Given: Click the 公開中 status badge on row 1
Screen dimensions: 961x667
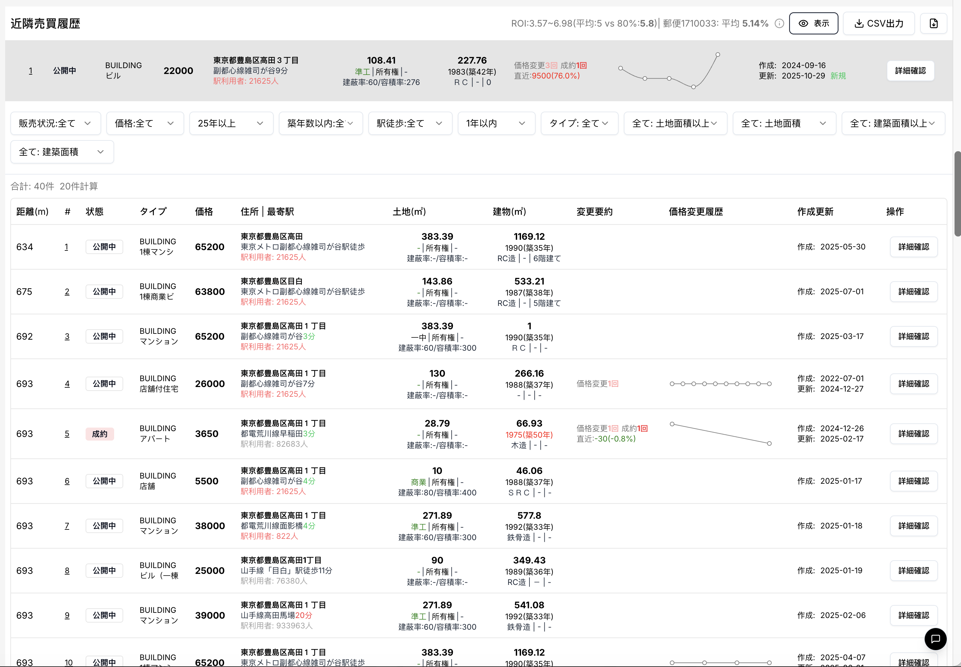Looking at the screenshot, I should click(104, 247).
